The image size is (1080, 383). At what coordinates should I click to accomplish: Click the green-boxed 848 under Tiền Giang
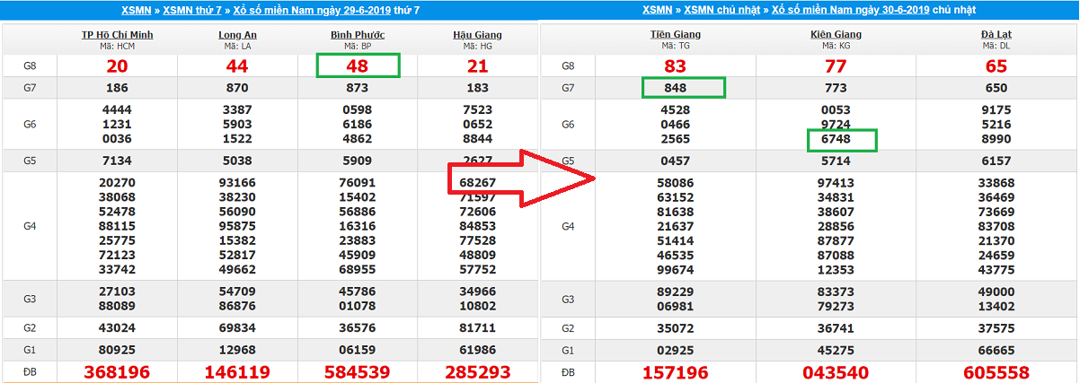point(683,88)
